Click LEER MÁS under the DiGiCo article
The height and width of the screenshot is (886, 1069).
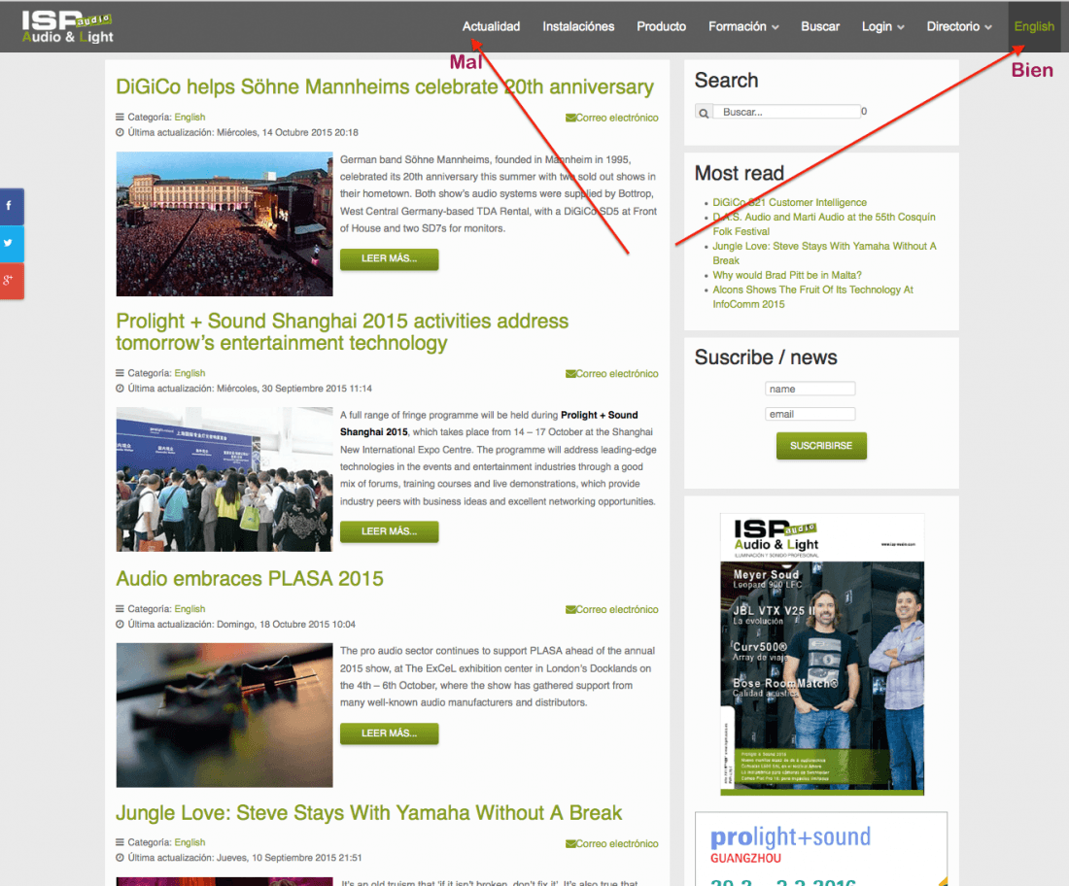(x=390, y=259)
